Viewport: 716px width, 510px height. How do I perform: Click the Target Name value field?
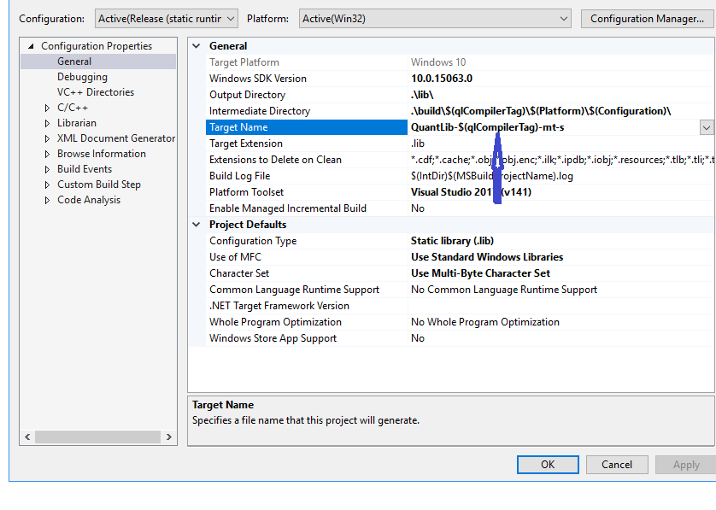[x=547, y=127]
